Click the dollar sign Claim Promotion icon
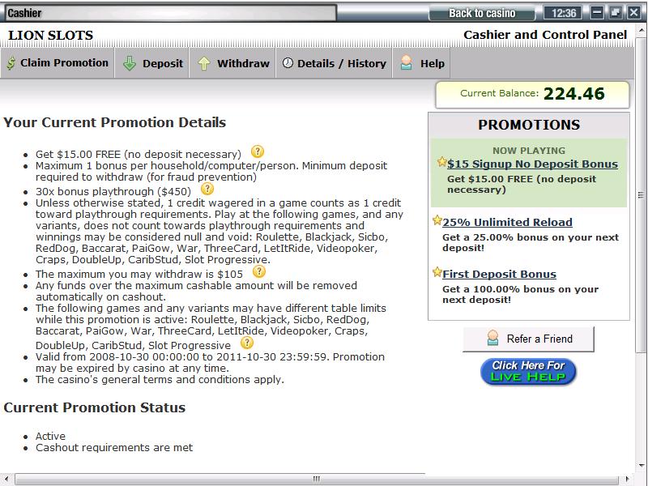The image size is (648, 486). (x=11, y=63)
